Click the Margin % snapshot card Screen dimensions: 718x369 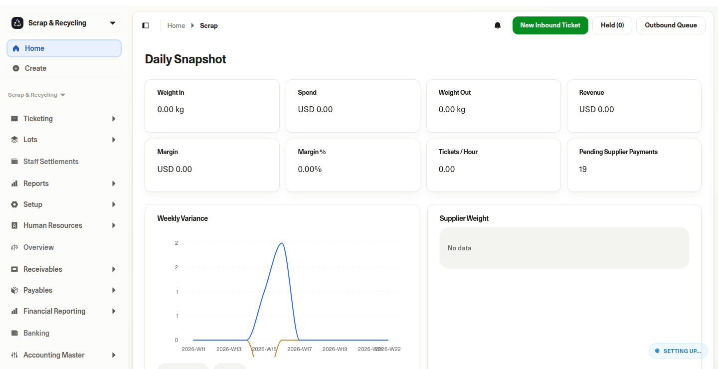[x=353, y=165]
